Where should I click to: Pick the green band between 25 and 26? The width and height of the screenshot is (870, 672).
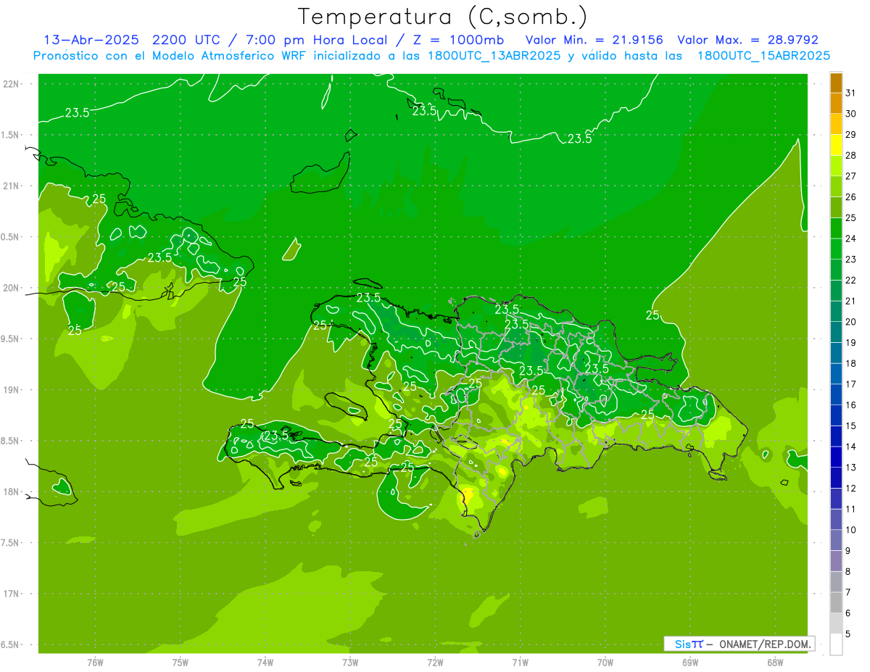(836, 207)
